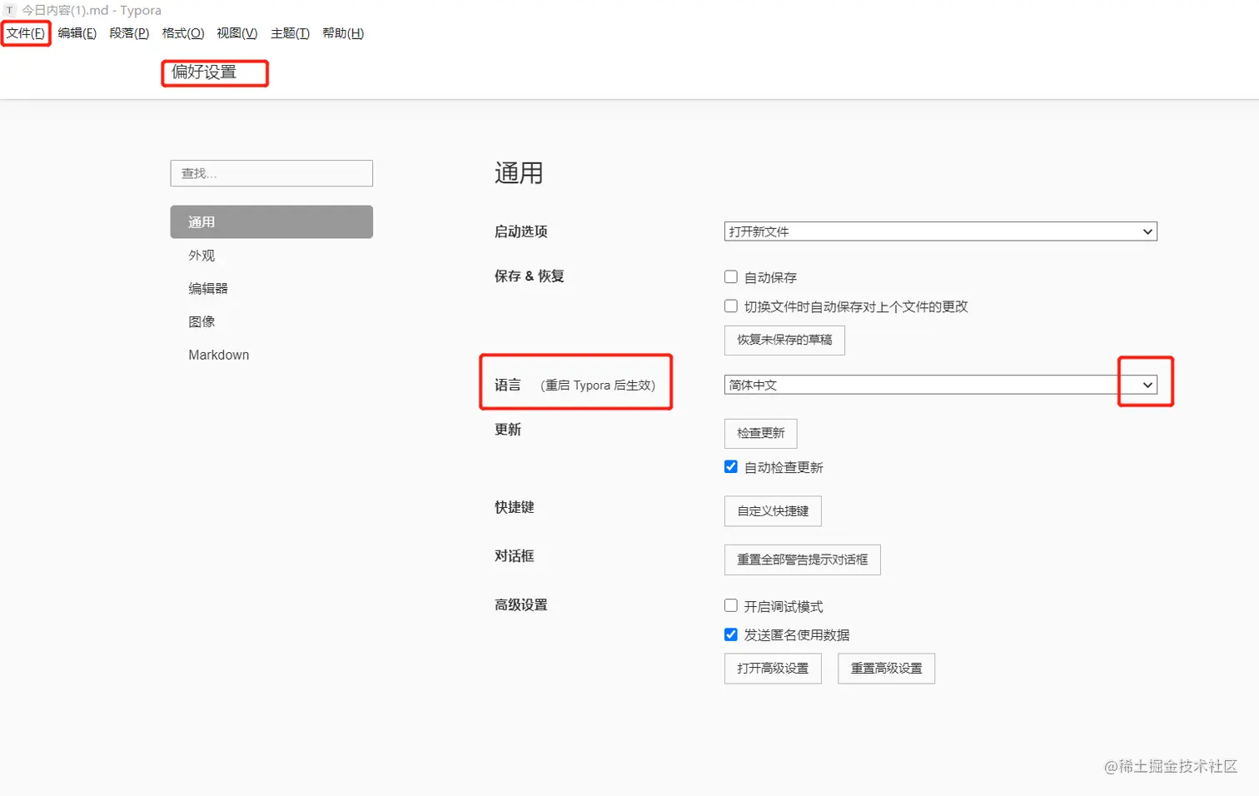Click the 更新 label

(x=508, y=430)
